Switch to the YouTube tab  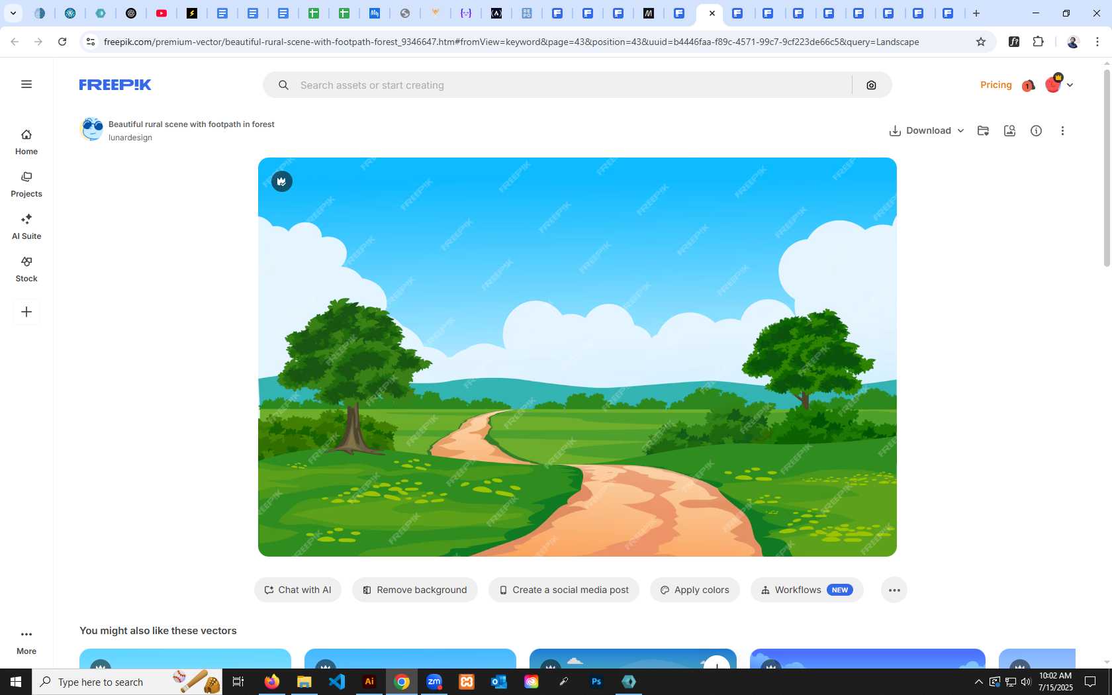[x=162, y=13]
